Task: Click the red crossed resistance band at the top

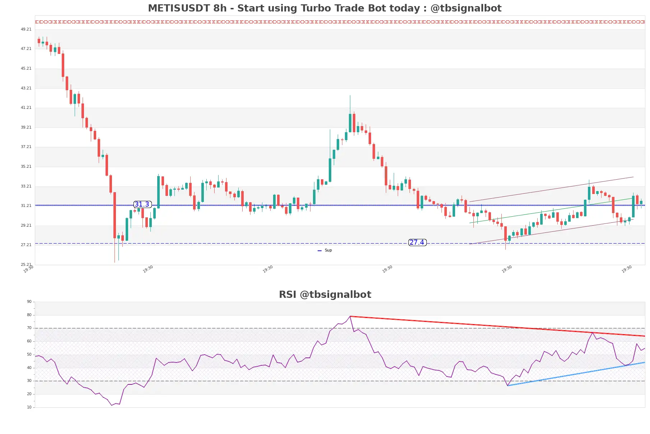Action: 340,22
